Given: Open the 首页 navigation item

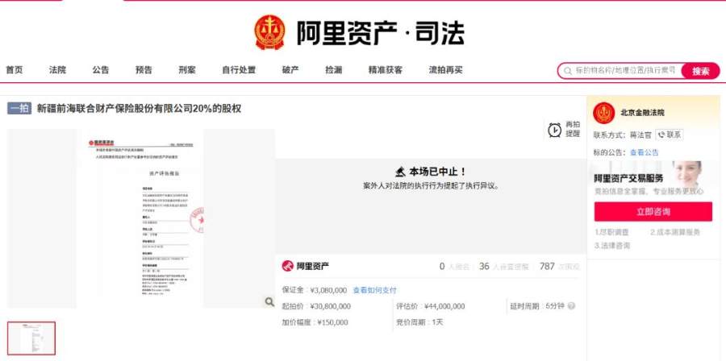Looking at the screenshot, I should point(15,70).
